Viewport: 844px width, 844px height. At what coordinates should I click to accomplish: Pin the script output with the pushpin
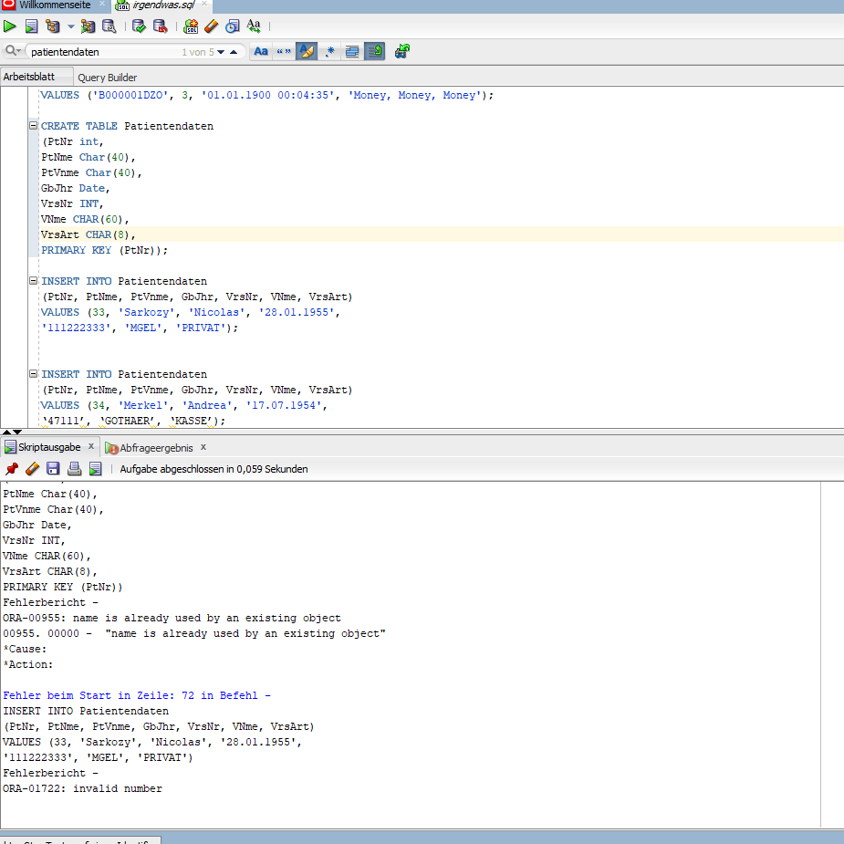click(x=11, y=468)
